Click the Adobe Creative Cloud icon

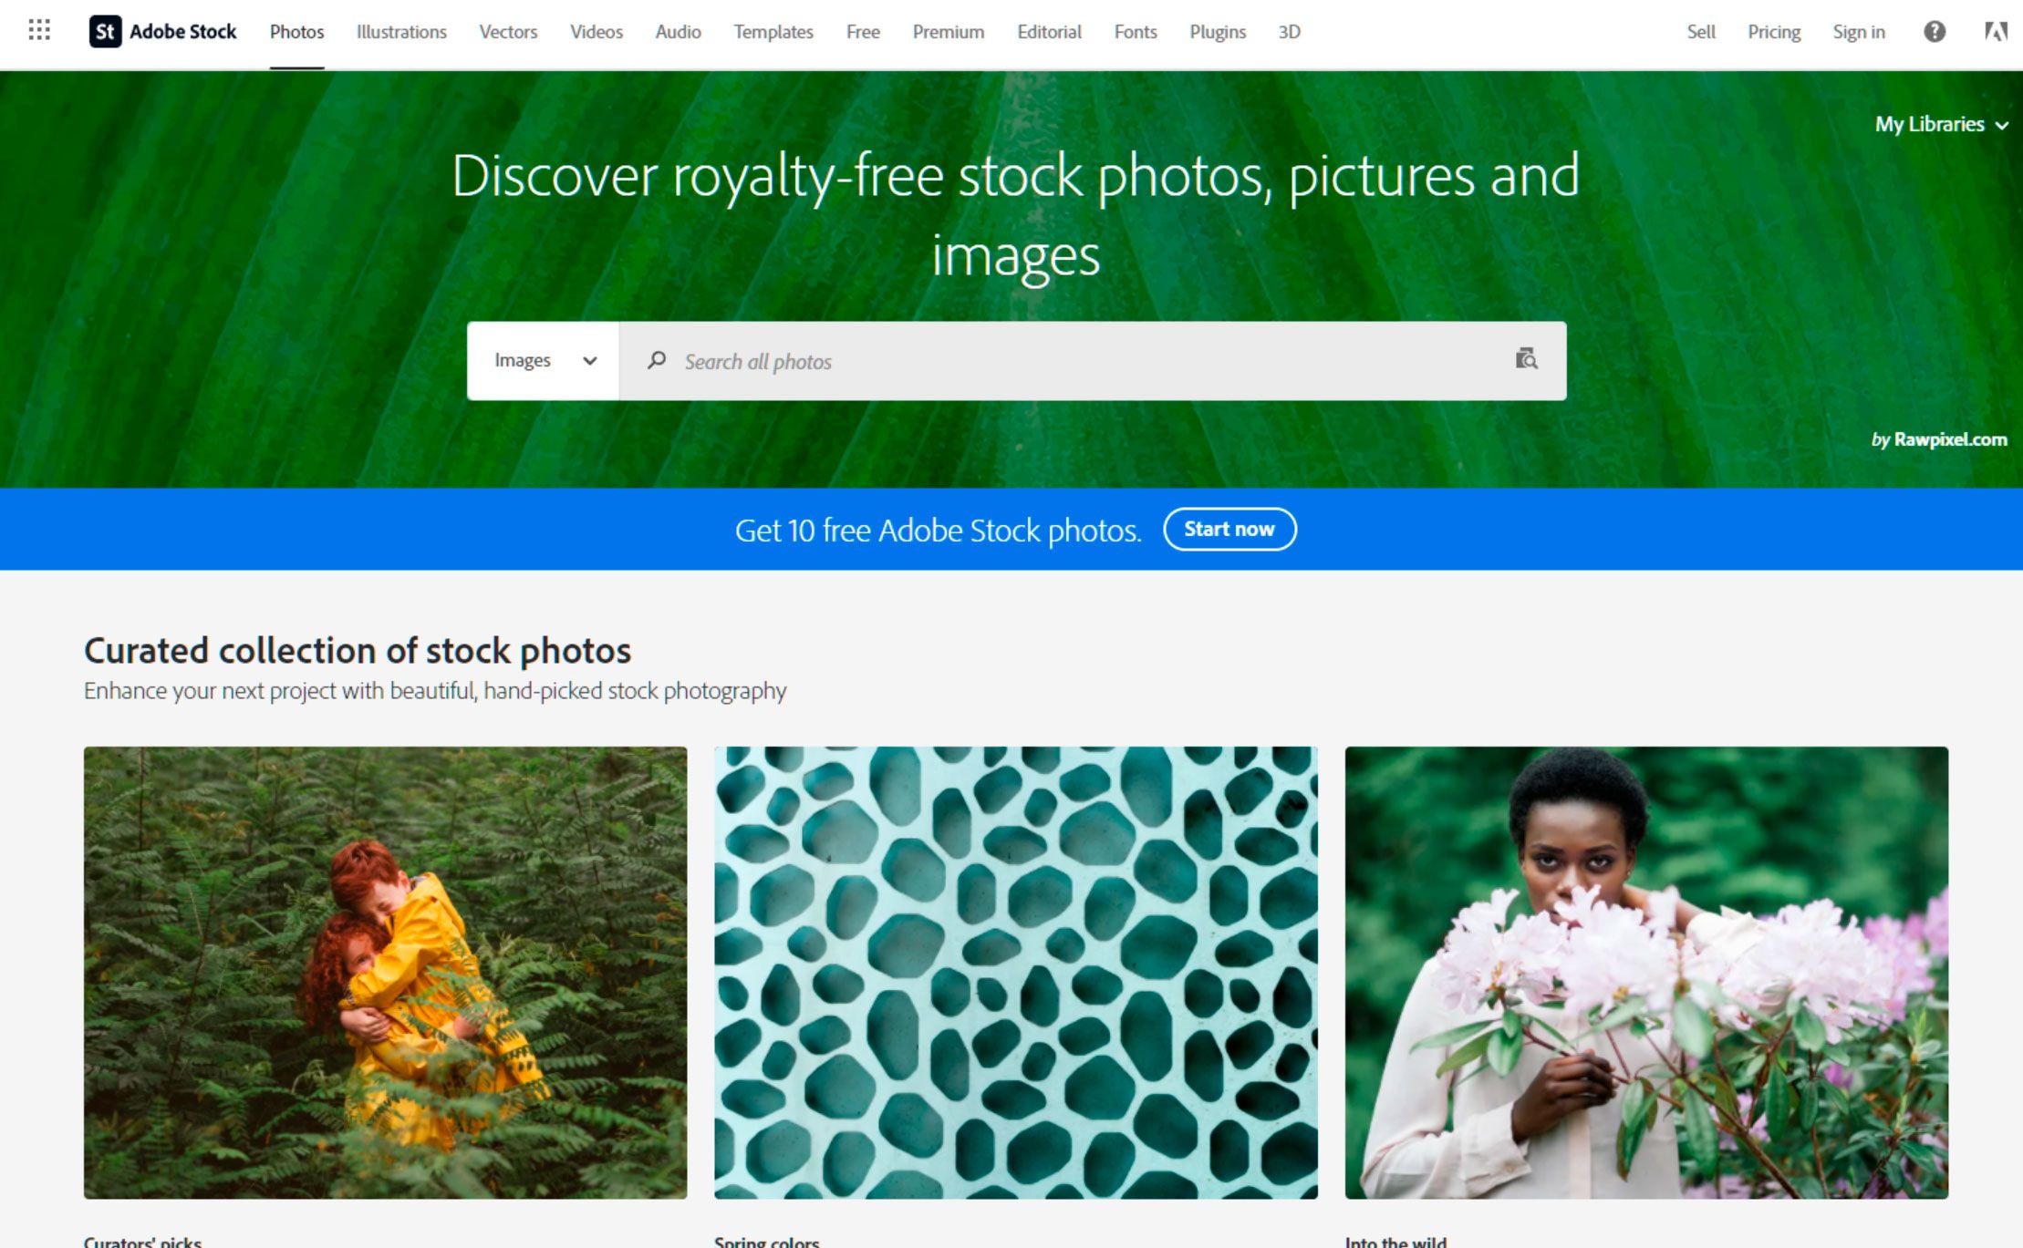1991,32
